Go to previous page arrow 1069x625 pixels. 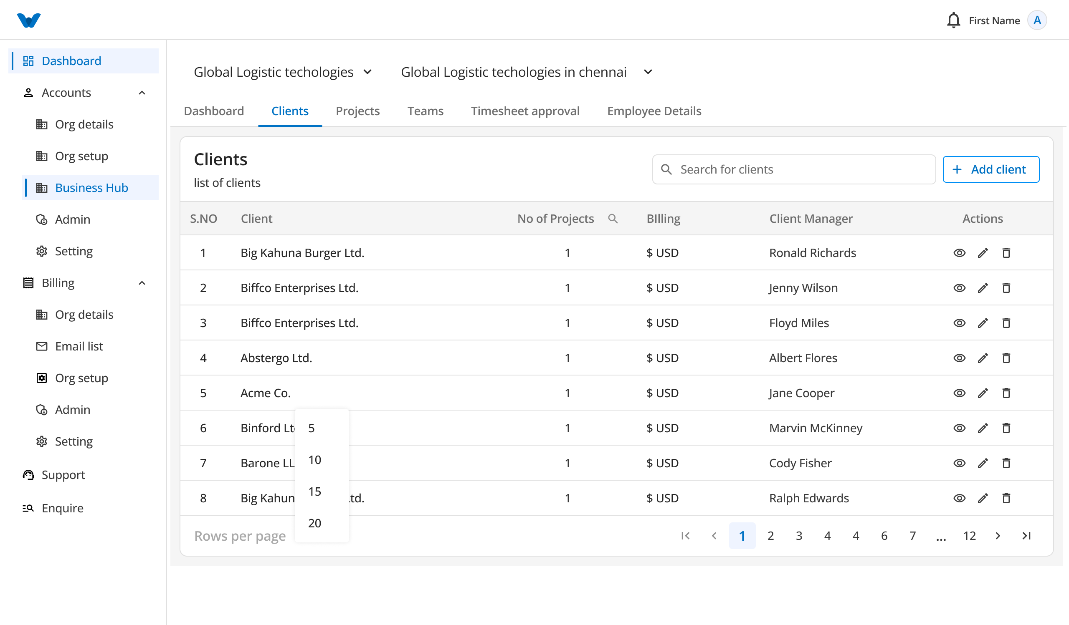pos(714,536)
